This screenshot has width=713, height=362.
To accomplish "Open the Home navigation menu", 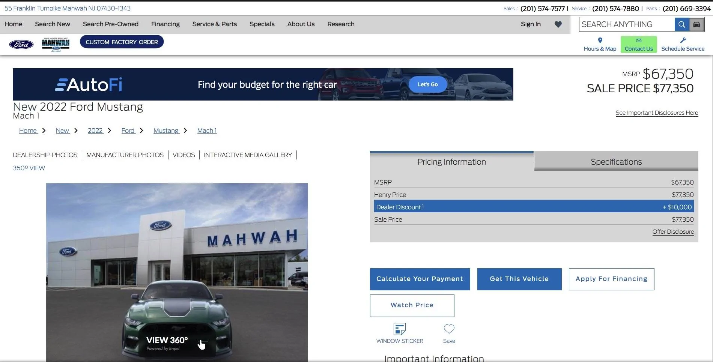I will (14, 24).
